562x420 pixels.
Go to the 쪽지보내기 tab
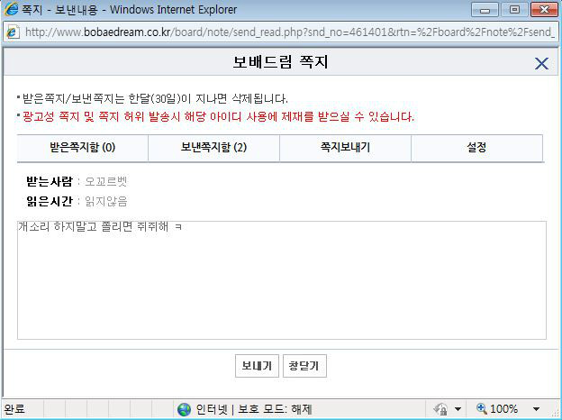point(345,148)
